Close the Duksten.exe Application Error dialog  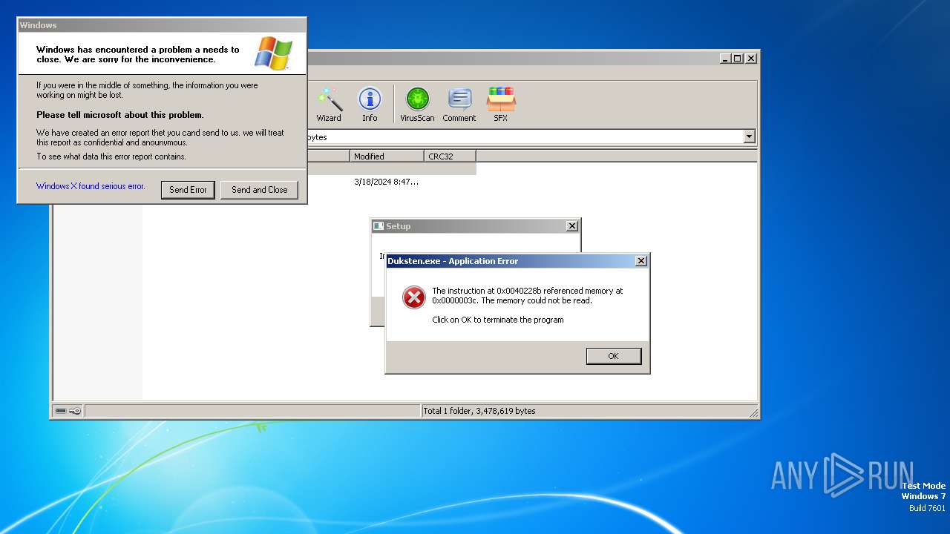641,261
